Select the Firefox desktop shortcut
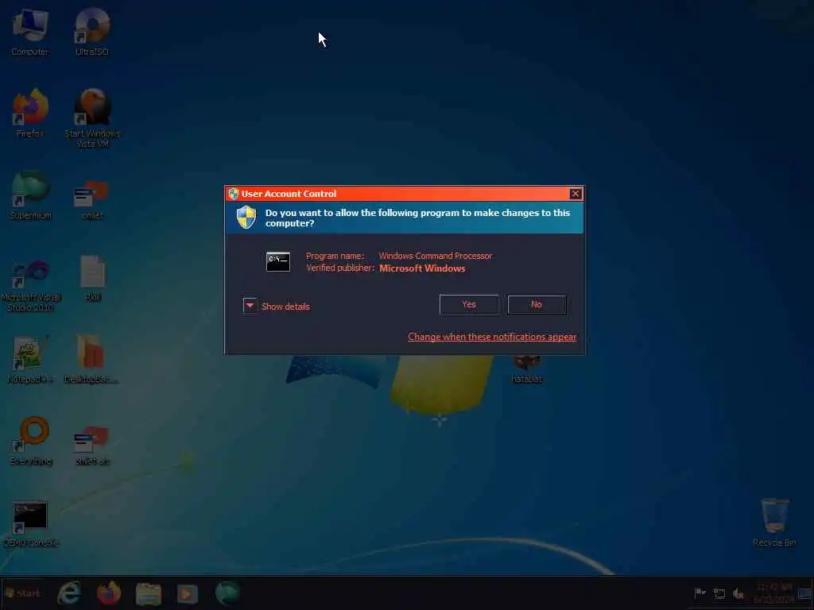 coord(30,113)
